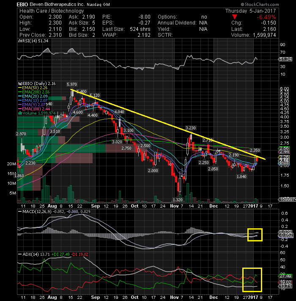296x301 pixels.
Task: Click the Open value 2.300
Action: pyautogui.click(x=55, y=17)
